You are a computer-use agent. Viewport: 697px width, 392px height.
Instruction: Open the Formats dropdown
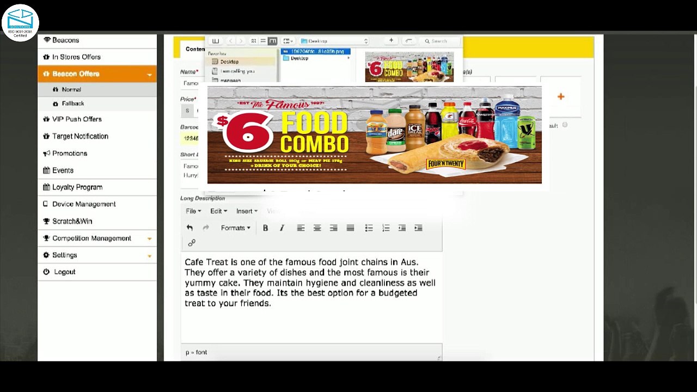[235, 228]
